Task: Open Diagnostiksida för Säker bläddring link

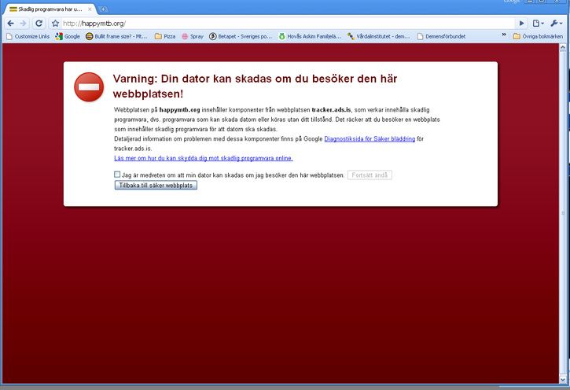Action: coord(370,139)
